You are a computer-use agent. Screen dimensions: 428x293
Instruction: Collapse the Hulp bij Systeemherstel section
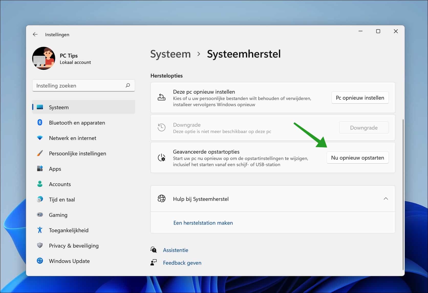(386, 199)
